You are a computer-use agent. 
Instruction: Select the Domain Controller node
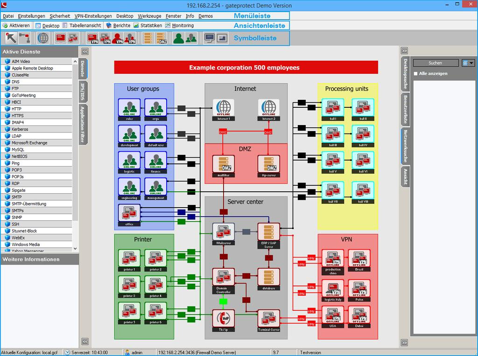(224, 281)
